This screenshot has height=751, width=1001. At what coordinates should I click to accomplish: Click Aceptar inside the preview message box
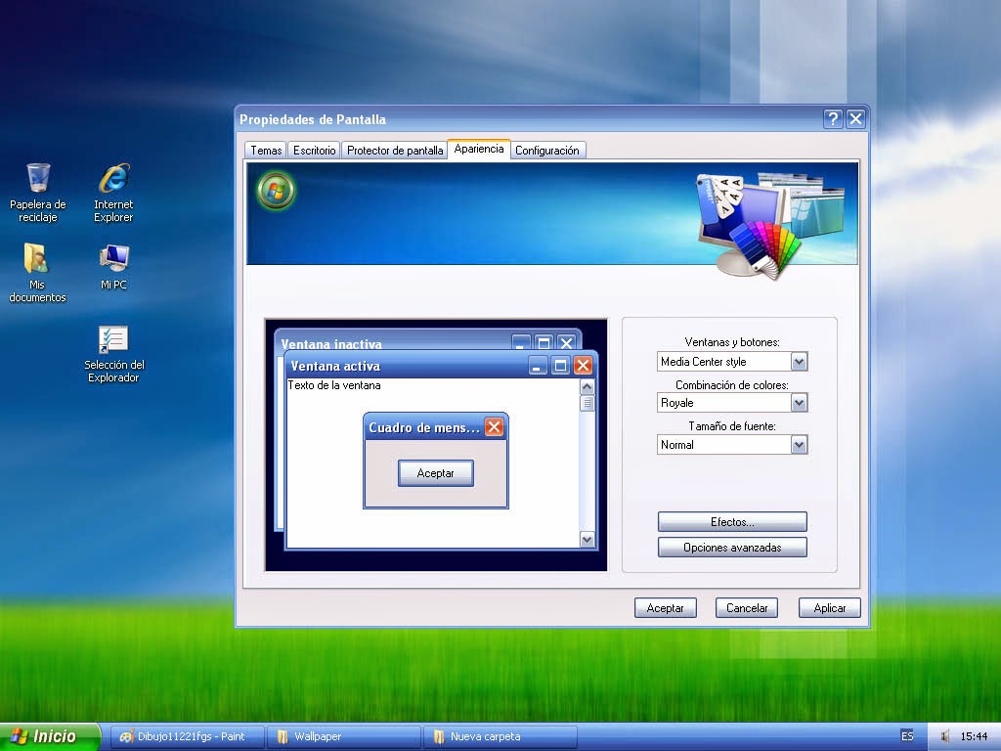coord(434,473)
